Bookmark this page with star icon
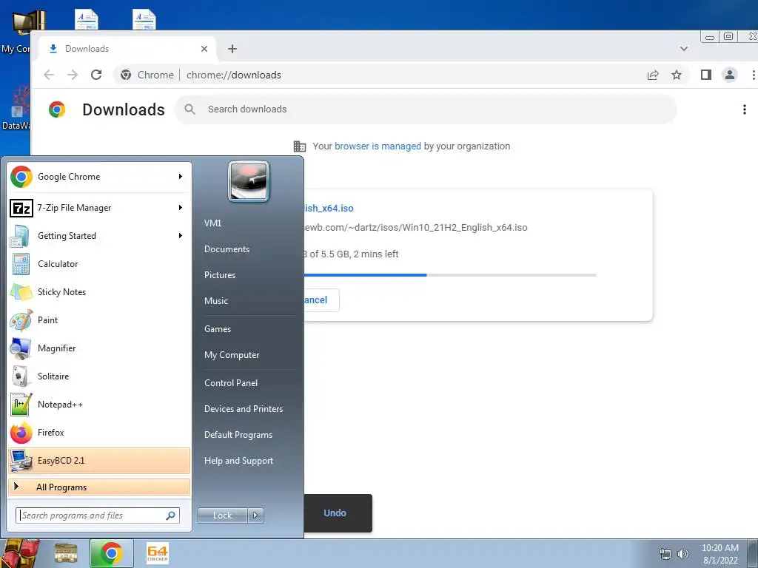Viewport: 758px width, 568px height. 677,75
